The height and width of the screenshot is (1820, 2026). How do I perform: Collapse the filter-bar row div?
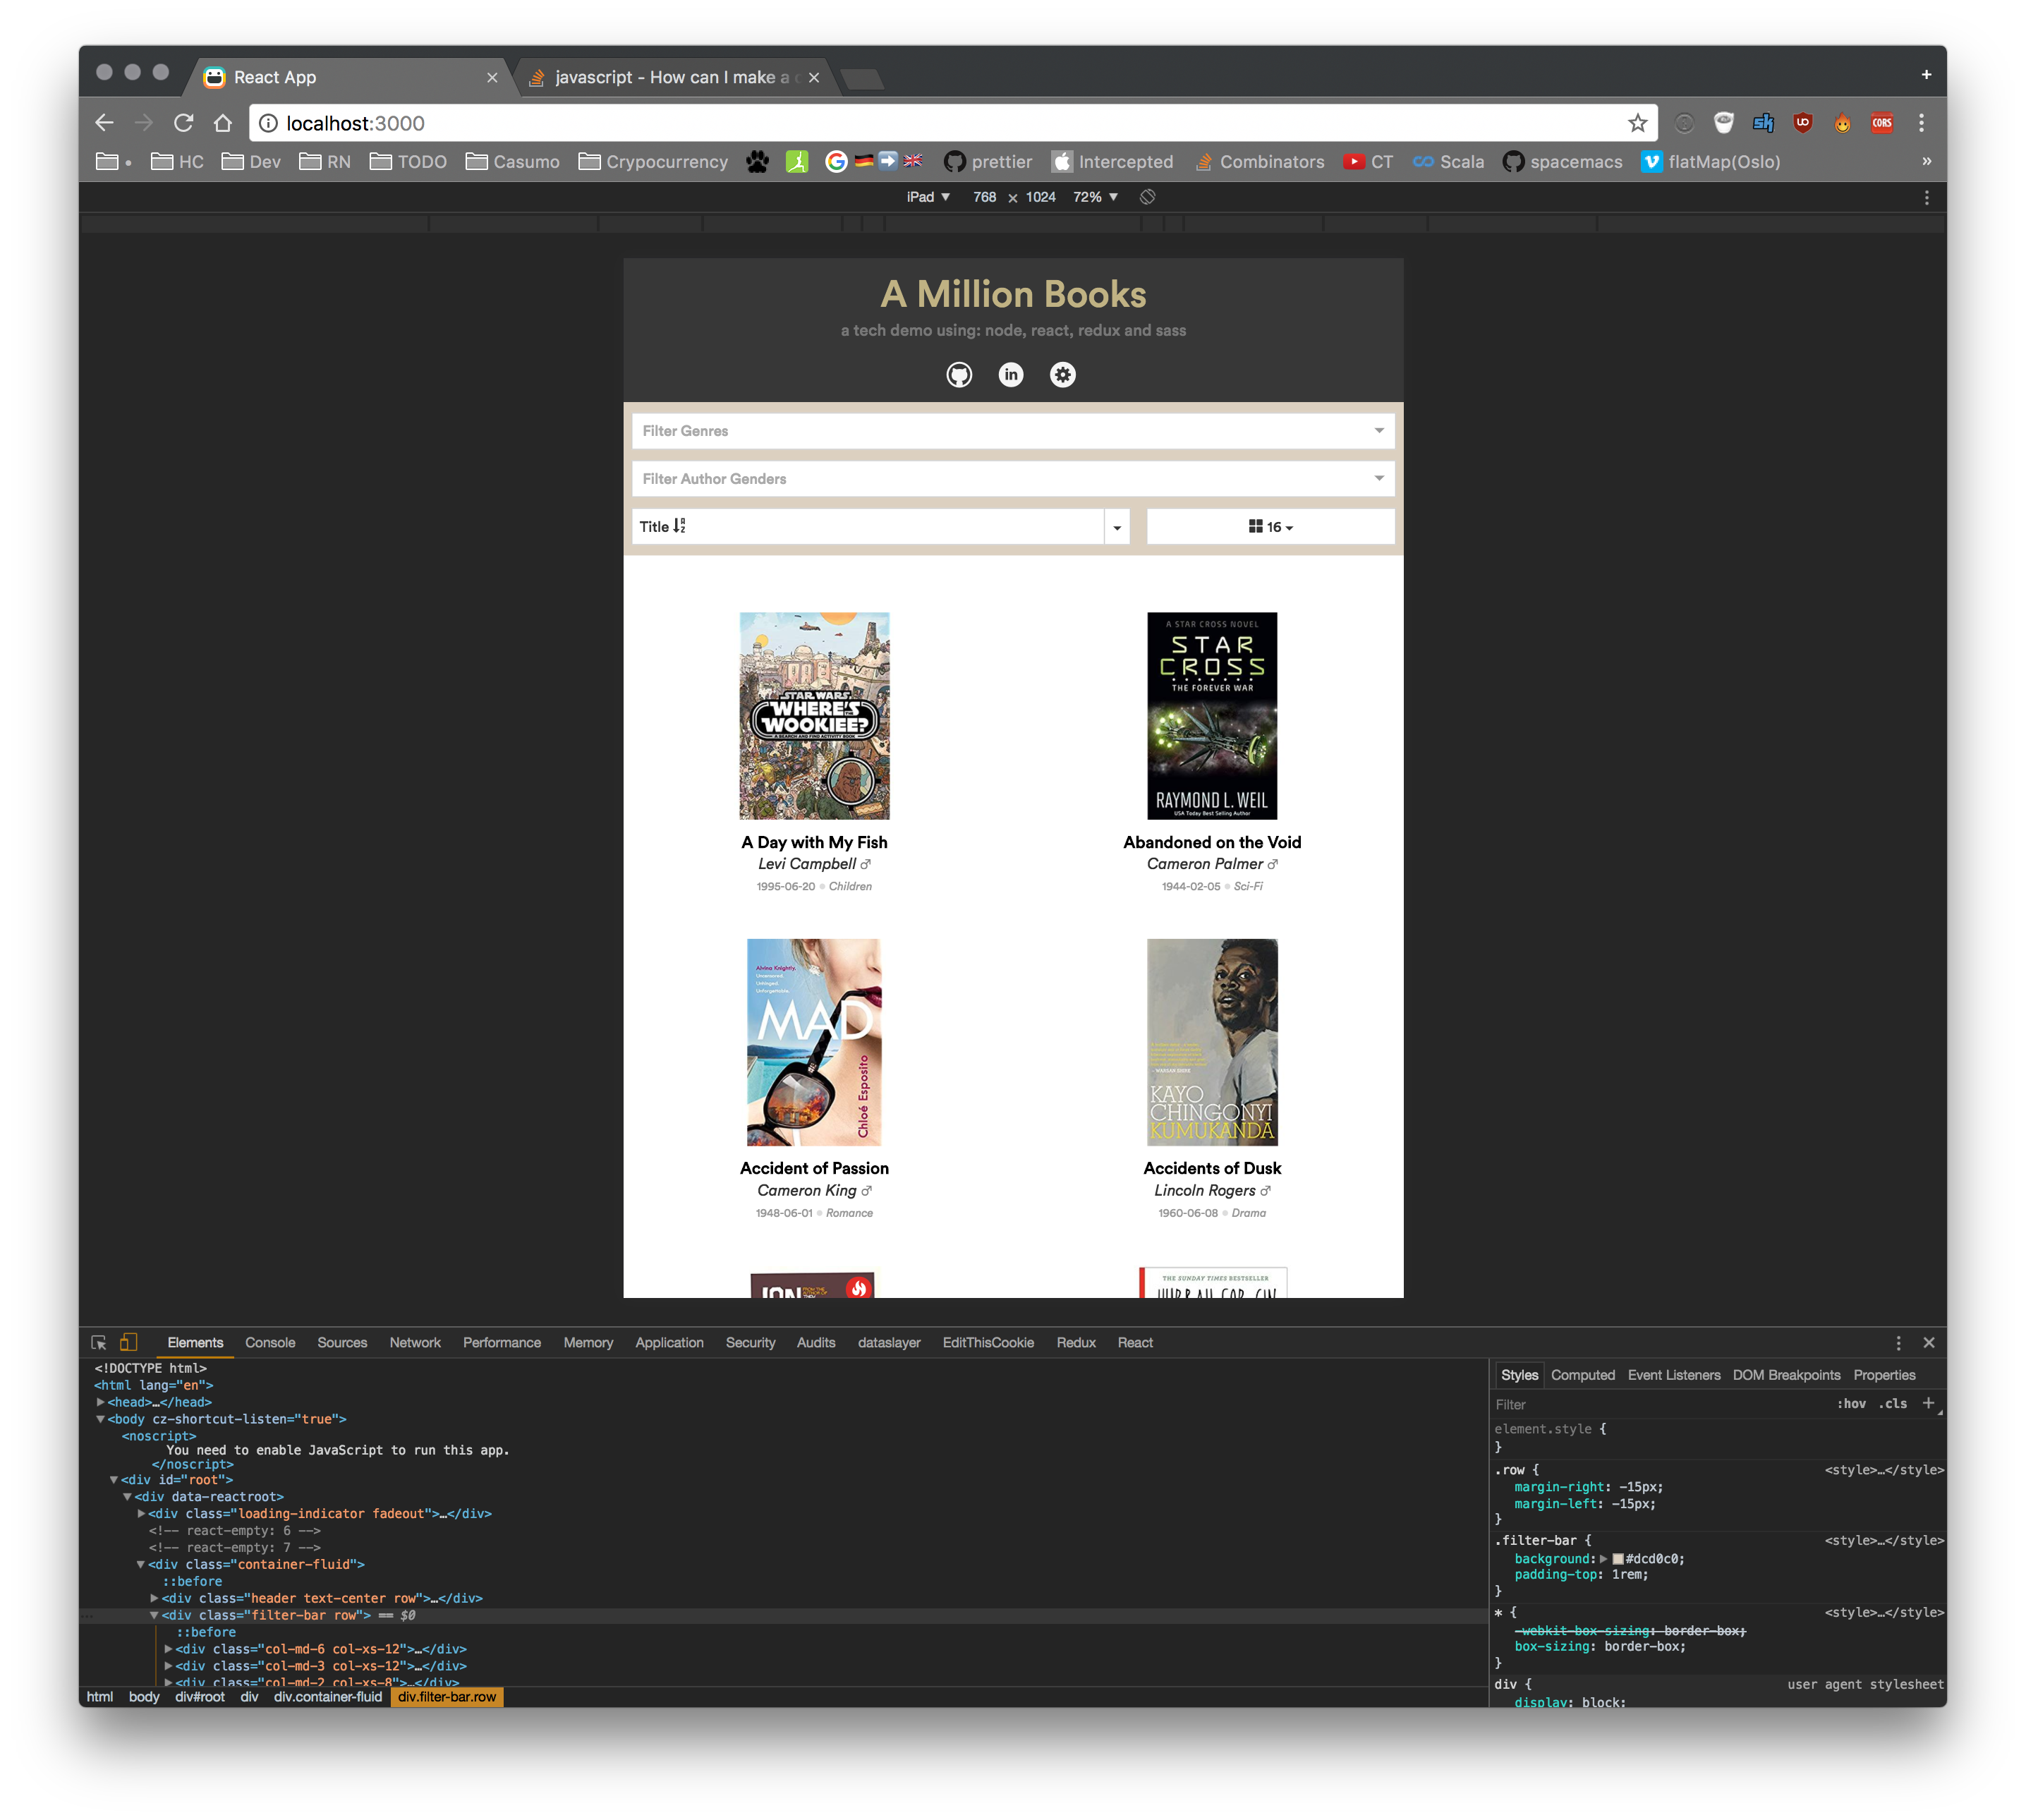[x=155, y=1615]
